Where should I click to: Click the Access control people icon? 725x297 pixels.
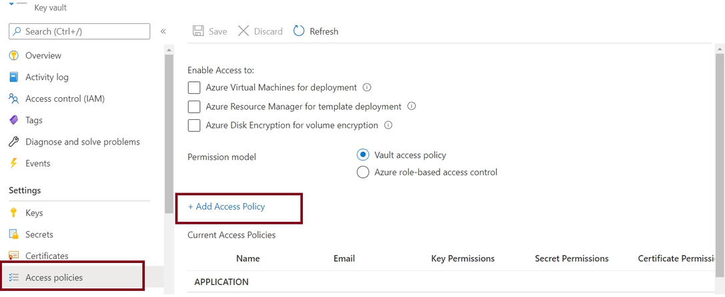[14, 99]
